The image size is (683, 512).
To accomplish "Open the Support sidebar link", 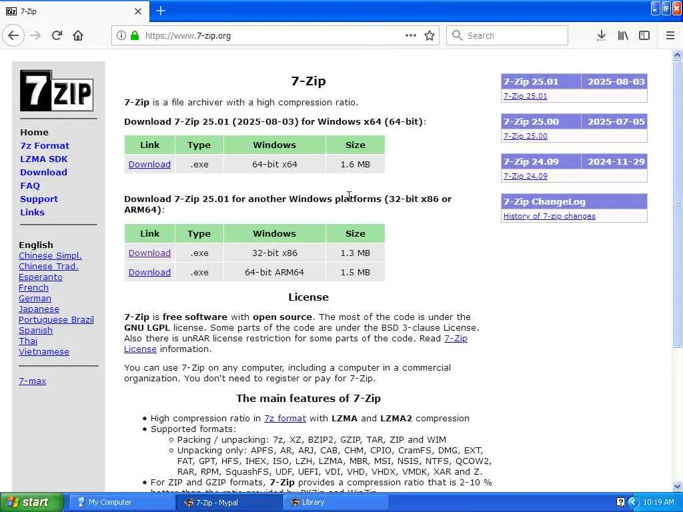I will pyautogui.click(x=39, y=199).
